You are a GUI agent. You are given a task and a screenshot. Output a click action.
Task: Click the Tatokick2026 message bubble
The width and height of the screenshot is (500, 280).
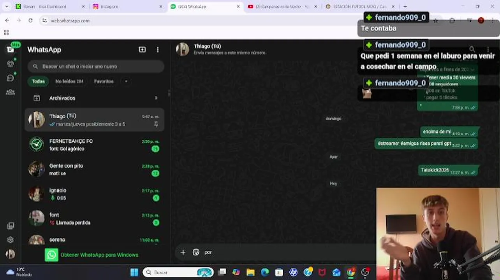coord(448,170)
